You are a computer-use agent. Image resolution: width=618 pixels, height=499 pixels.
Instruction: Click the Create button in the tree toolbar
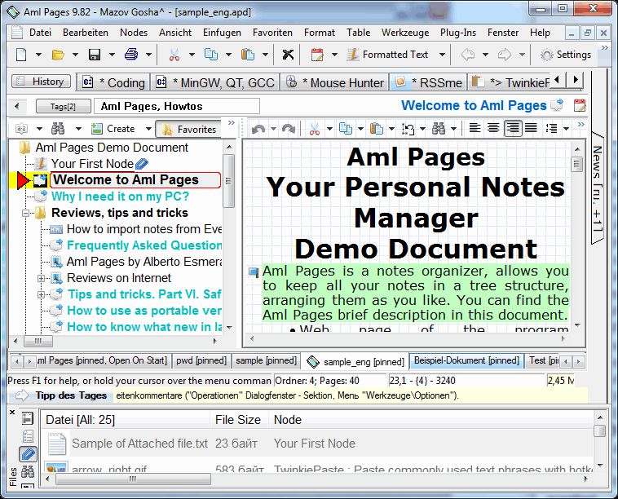113,129
